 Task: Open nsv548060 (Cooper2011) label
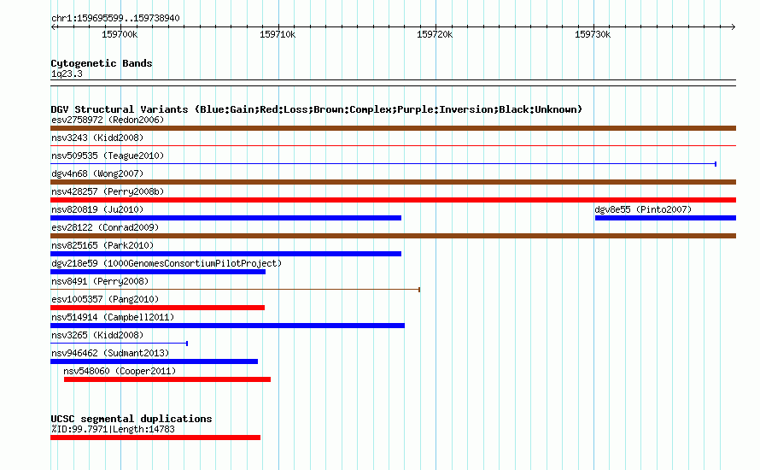[x=120, y=371]
